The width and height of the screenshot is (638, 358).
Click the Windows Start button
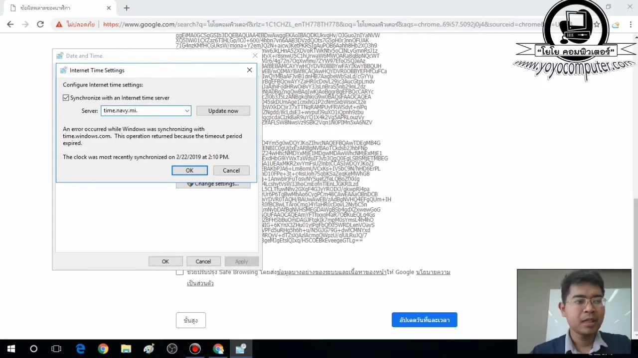click(11, 349)
